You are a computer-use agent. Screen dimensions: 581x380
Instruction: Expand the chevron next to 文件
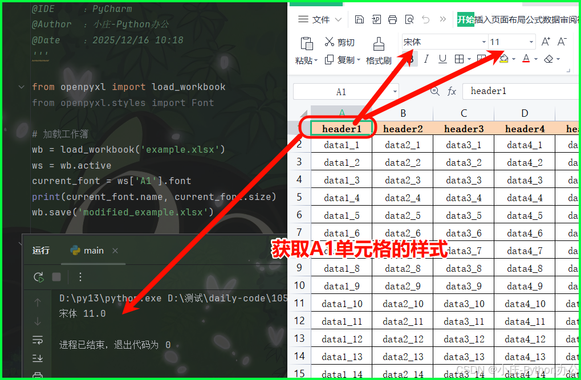pyautogui.click(x=338, y=19)
